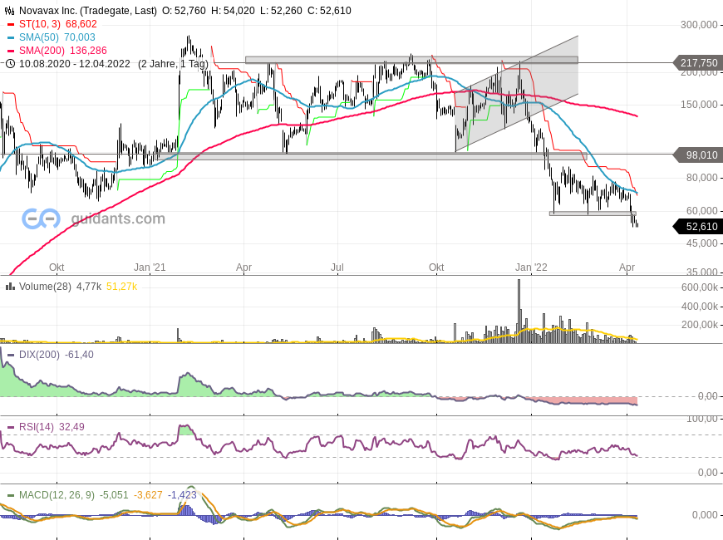Screen dimensions: 723x540
Task: Click the 98,010 horizontal line price tag
Action: (x=698, y=155)
